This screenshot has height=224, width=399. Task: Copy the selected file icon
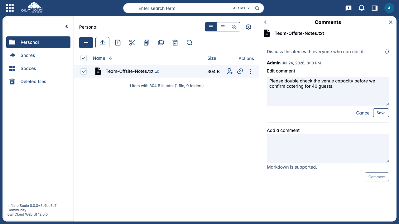point(147,43)
